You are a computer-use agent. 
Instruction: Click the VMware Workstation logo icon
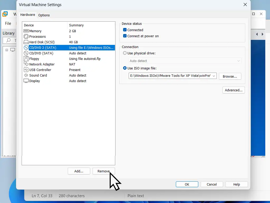point(5,14)
